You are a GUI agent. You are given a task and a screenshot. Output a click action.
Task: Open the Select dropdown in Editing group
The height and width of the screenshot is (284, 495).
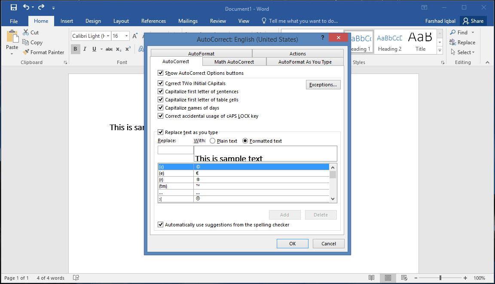tap(463, 52)
